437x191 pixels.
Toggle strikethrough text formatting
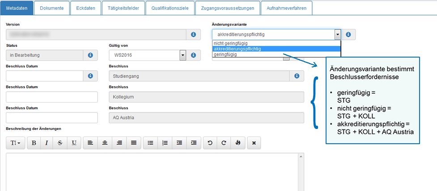pos(60,143)
